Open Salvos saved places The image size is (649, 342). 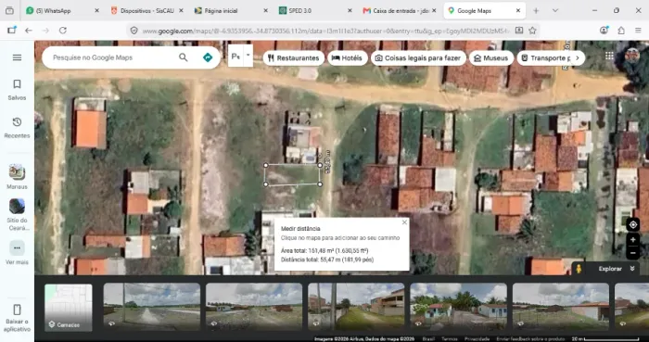tap(17, 90)
